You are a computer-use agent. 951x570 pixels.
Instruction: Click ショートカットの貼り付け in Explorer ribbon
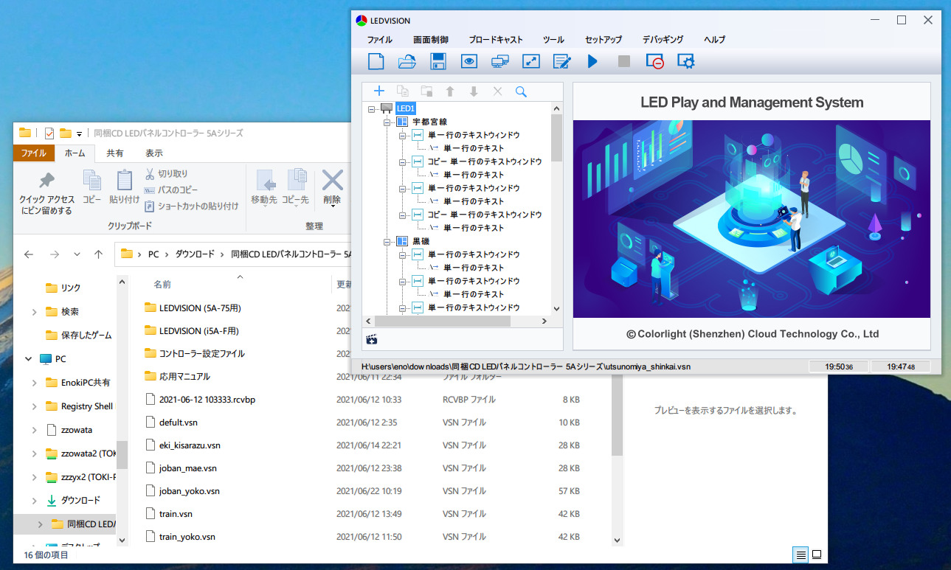point(192,206)
